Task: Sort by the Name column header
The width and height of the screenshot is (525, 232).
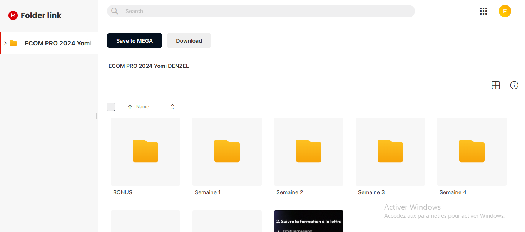Action: pos(143,107)
